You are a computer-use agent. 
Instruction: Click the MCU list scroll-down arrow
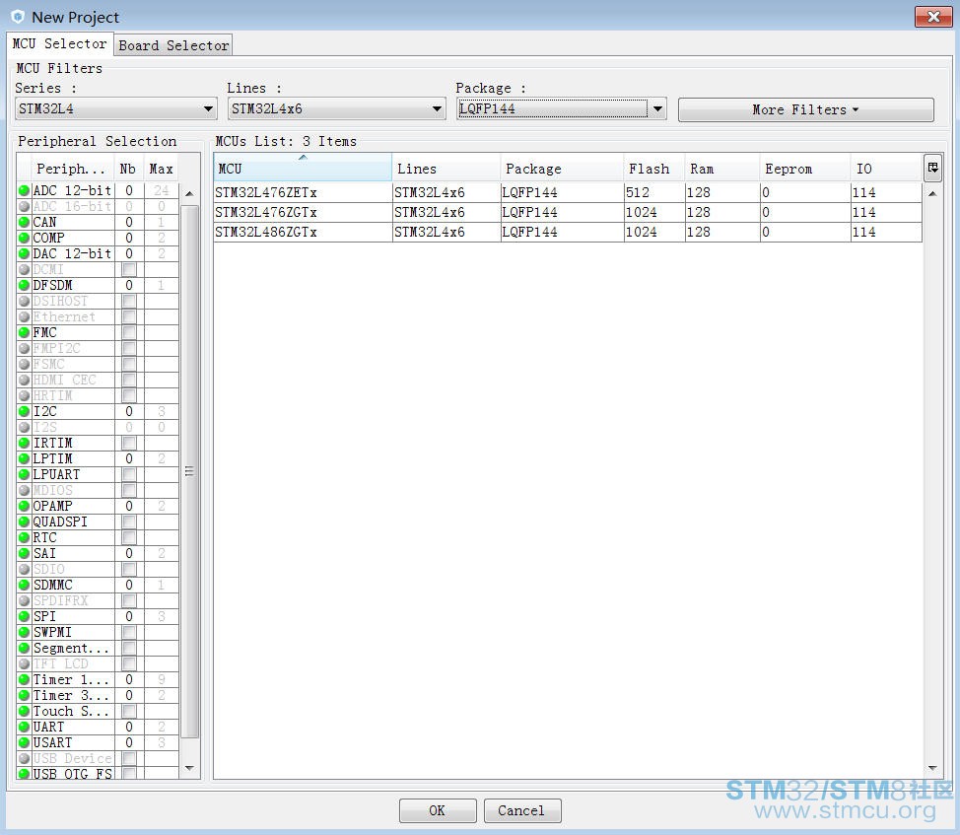point(932,768)
